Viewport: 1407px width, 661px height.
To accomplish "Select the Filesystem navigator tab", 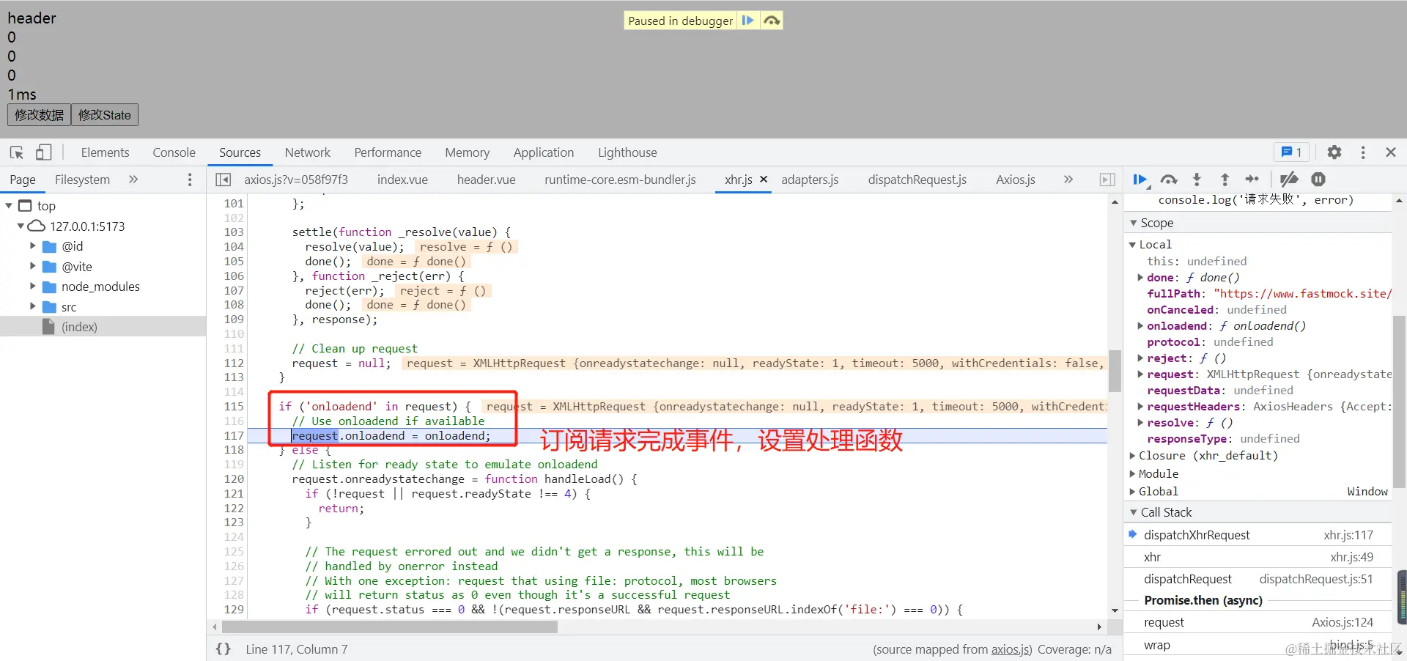I will pos(82,180).
